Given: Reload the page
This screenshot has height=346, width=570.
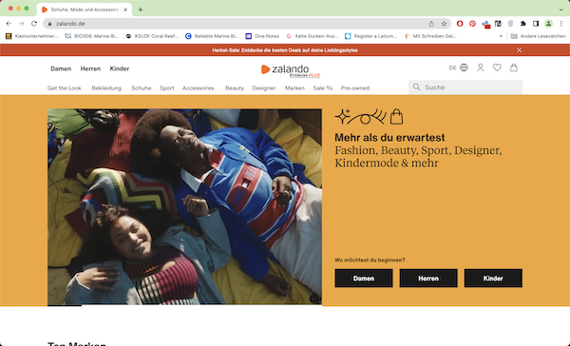Looking at the screenshot, I should 34,24.
